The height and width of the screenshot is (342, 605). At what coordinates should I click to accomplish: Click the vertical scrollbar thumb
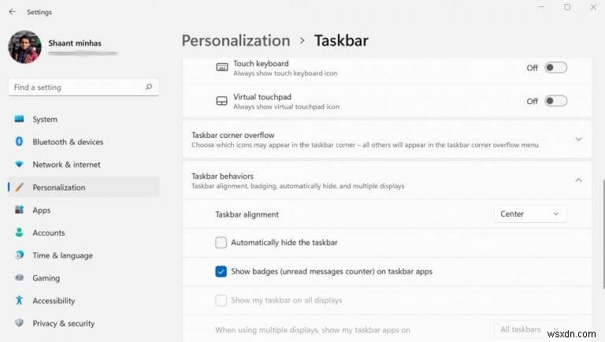[x=603, y=234]
